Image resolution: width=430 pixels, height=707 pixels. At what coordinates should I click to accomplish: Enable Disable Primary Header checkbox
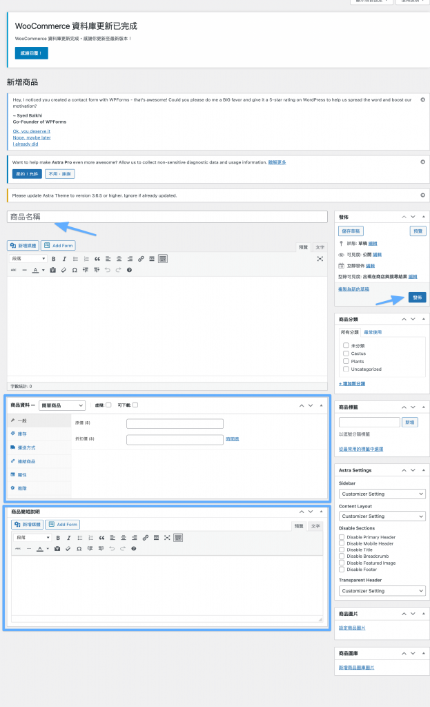tap(342, 537)
